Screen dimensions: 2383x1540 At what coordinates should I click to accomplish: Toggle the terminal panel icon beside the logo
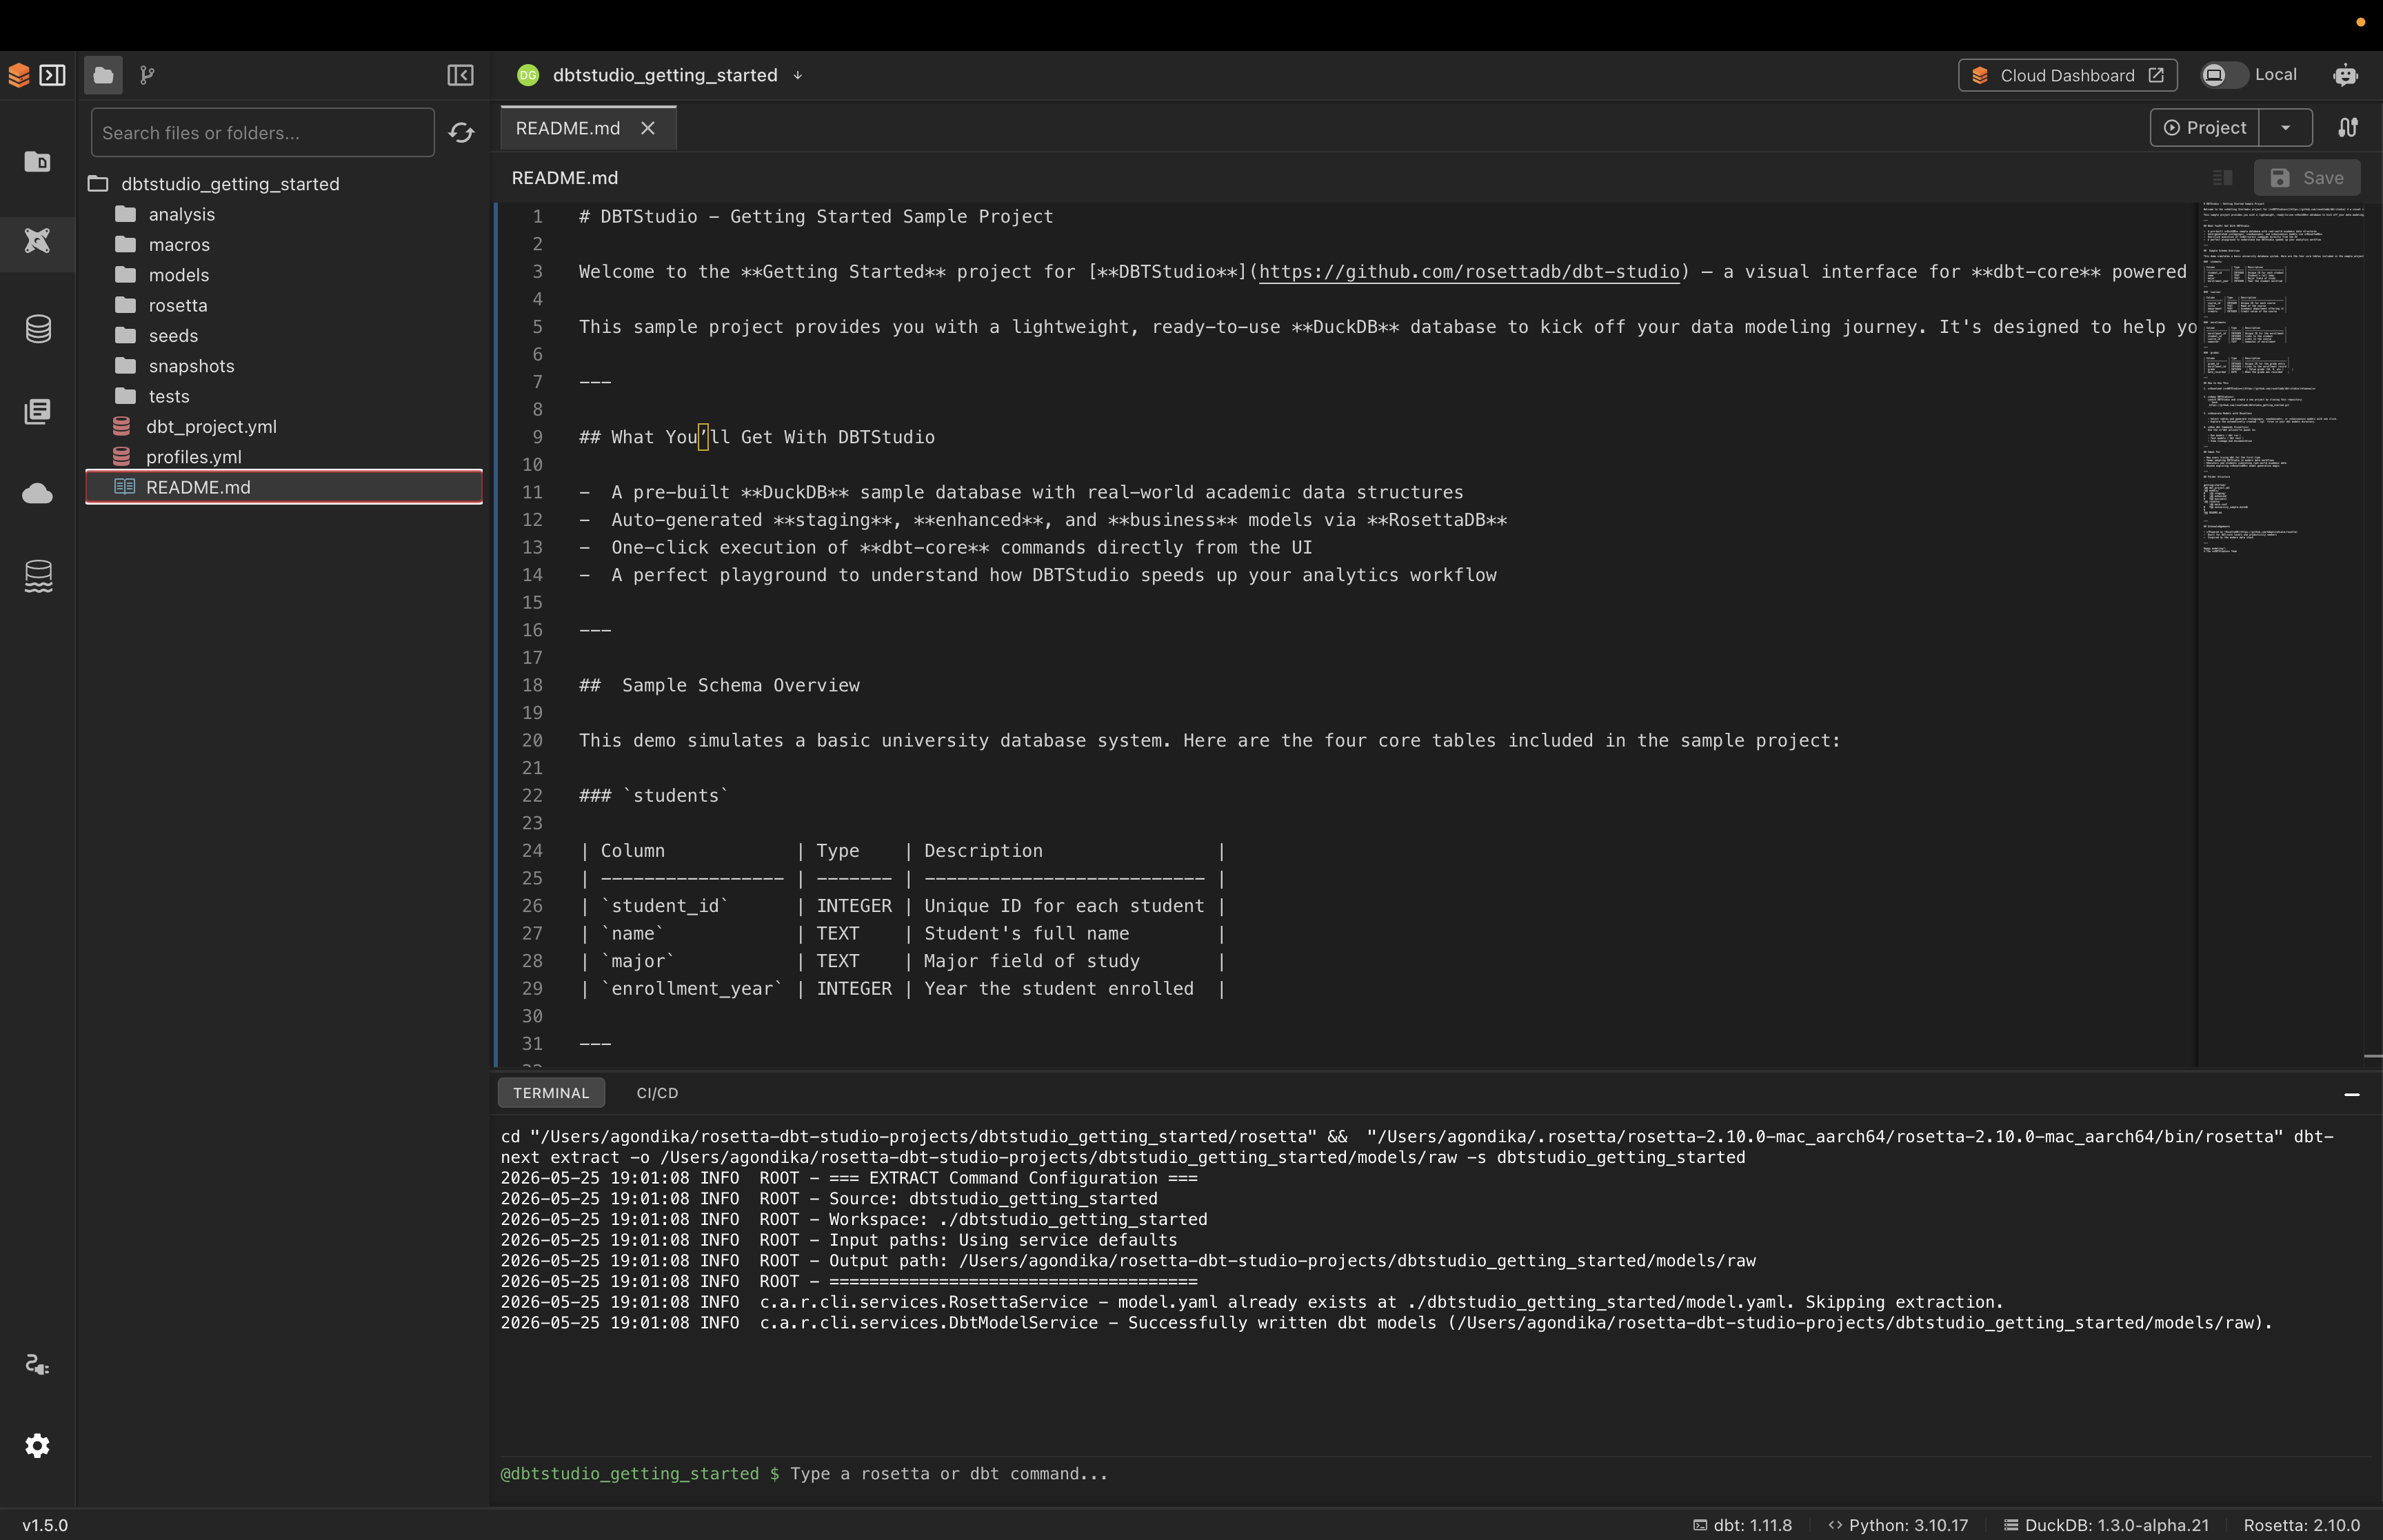tap(53, 75)
